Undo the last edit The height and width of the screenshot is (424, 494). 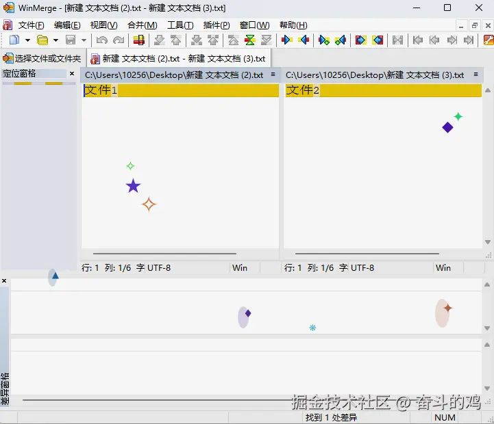pyautogui.click(x=102, y=40)
